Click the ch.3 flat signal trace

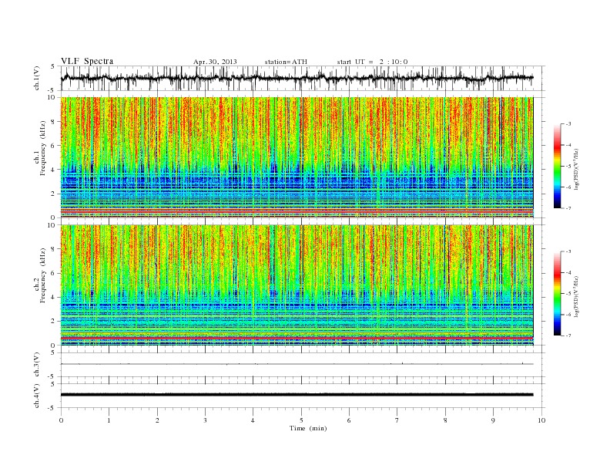coord(297,364)
